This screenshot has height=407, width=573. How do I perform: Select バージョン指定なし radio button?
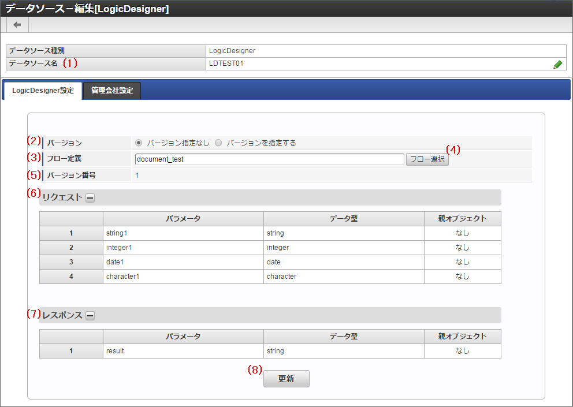pyautogui.click(x=139, y=143)
